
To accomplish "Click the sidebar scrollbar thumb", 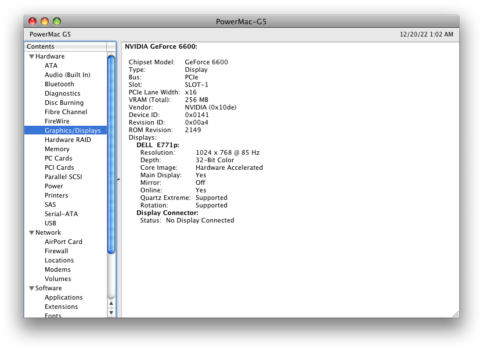I will click(x=111, y=155).
